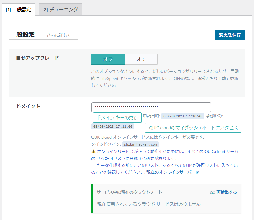This screenshot has height=220, width=254.
Task: Click the 変更を保存 button
Action: tap(230, 35)
